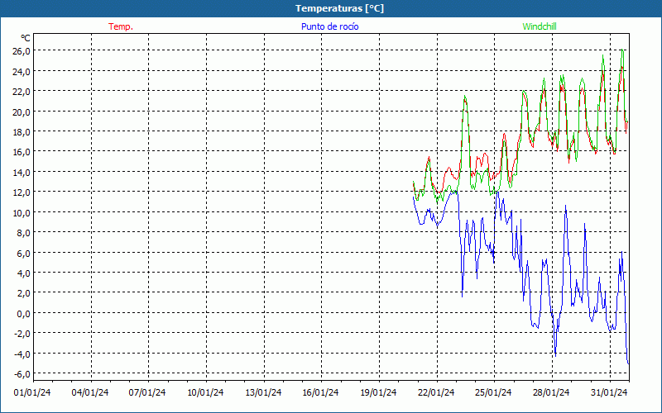
Task: Click the '19/01/24' date label
Action: coord(378,392)
